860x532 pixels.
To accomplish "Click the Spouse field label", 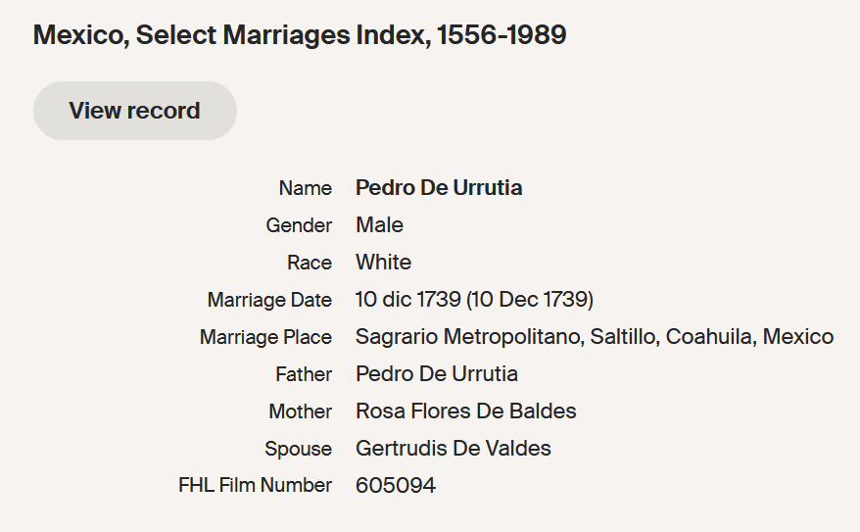I will tap(298, 449).
